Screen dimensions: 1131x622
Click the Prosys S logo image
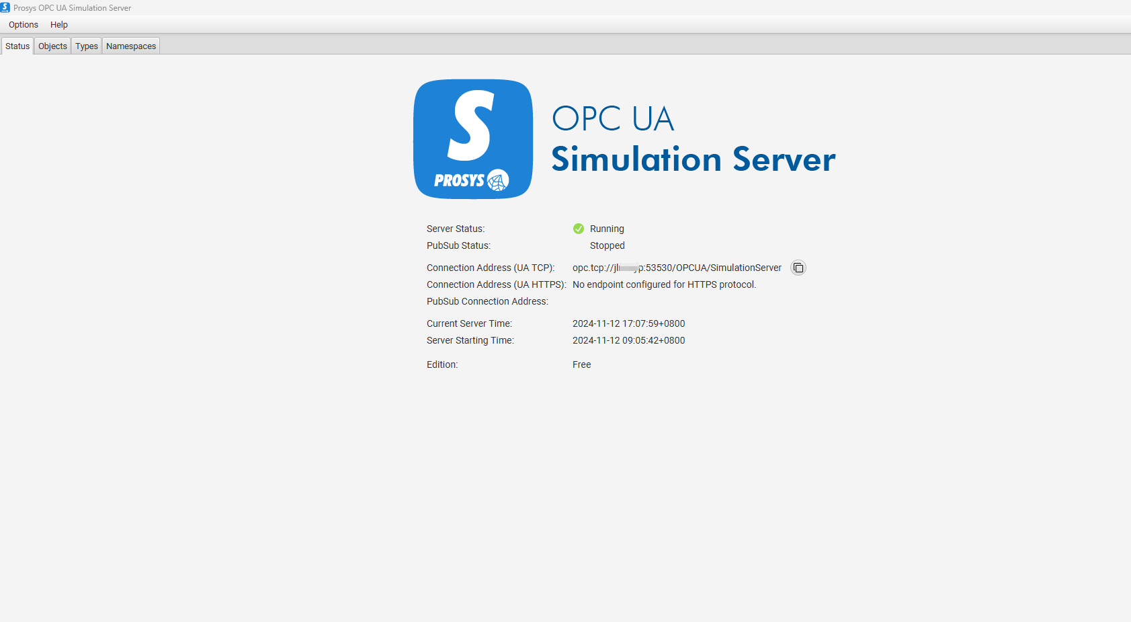[x=473, y=139]
